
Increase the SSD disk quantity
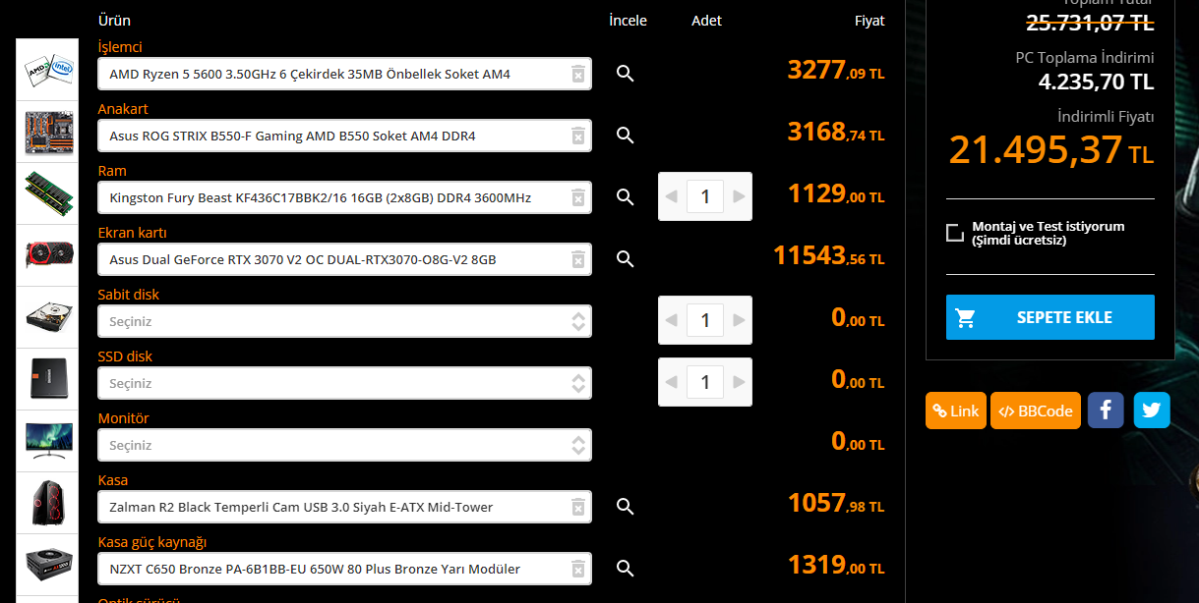739,382
